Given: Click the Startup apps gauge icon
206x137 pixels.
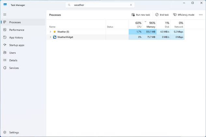Looking at the screenshot, I should click(5, 45).
